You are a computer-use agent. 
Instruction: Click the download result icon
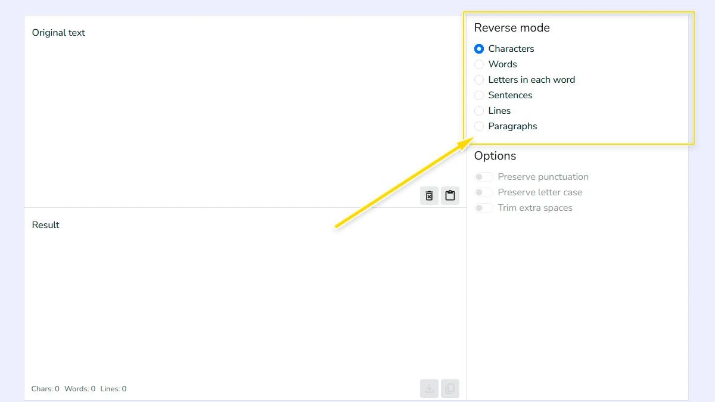[429, 388]
